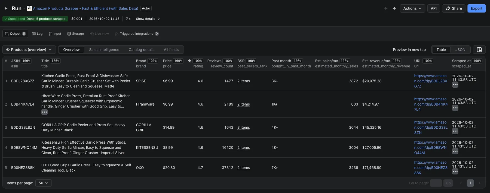Open the Input tab
490x193 pixels.
pyautogui.click(x=55, y=34)
